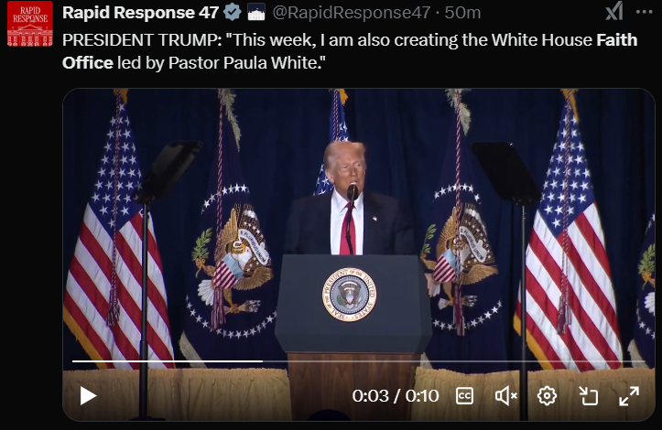Toggle closed captions with the CC icon
Image resolution: width=662 pixels, height=430 pixels.
pos(464,396)
